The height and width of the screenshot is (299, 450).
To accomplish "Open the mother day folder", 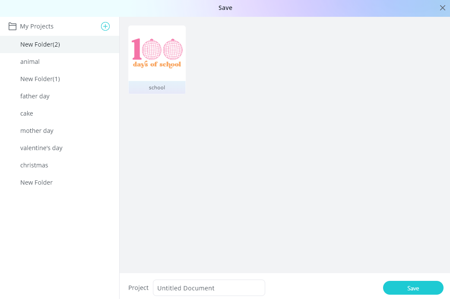I will coord(60,131).
